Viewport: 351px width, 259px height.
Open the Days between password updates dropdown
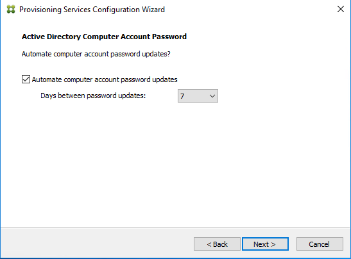click(198, 96)
